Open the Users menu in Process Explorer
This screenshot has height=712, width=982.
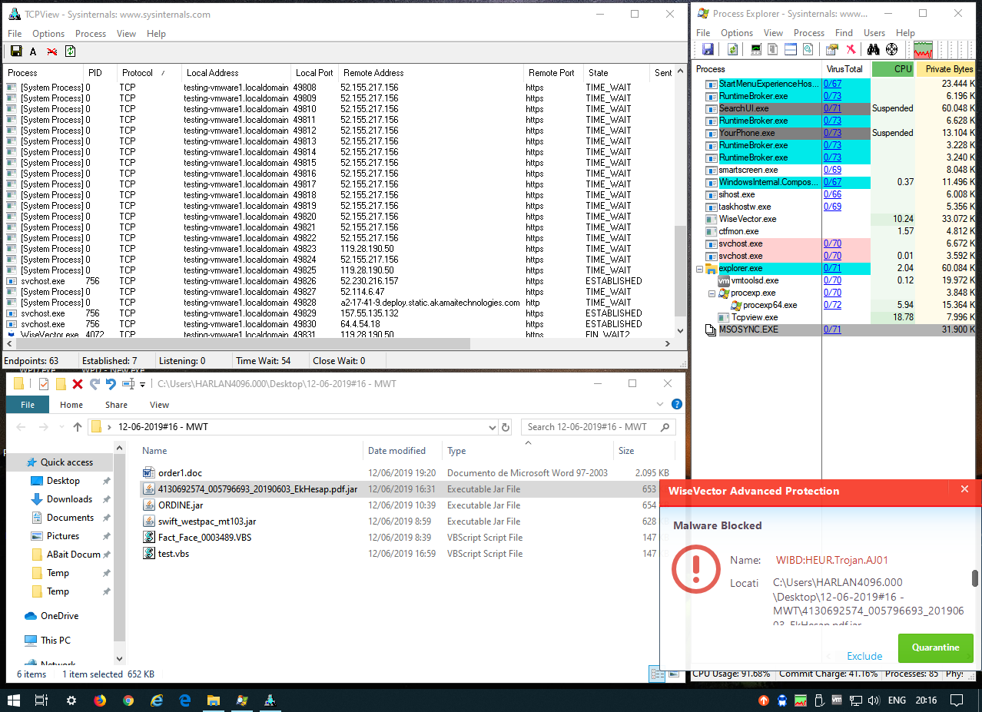click(874, 33)
